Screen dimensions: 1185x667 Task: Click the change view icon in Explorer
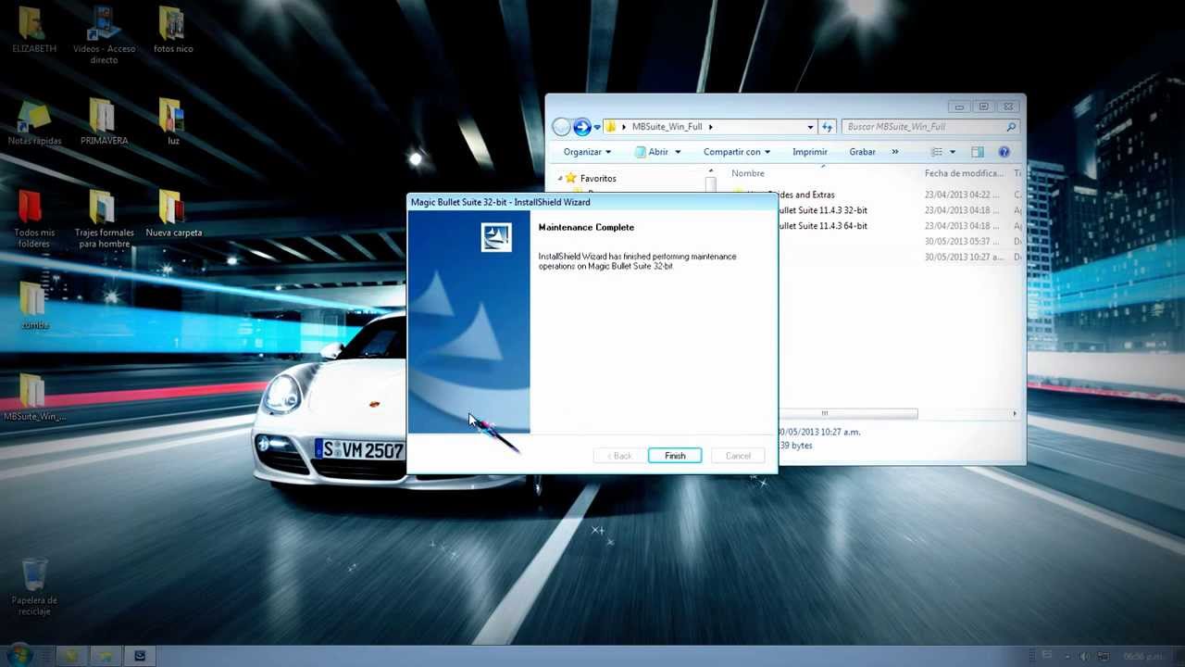pyautogui.click(x=937, y=152)
